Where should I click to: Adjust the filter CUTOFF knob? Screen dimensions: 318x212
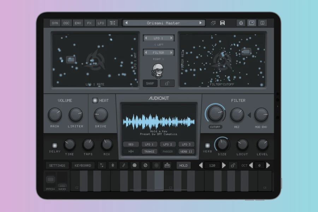215,113
